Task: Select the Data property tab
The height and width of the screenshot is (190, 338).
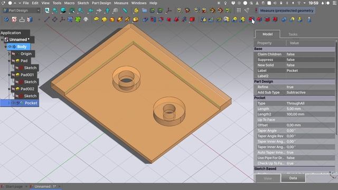Action: [x=293, y=178]
